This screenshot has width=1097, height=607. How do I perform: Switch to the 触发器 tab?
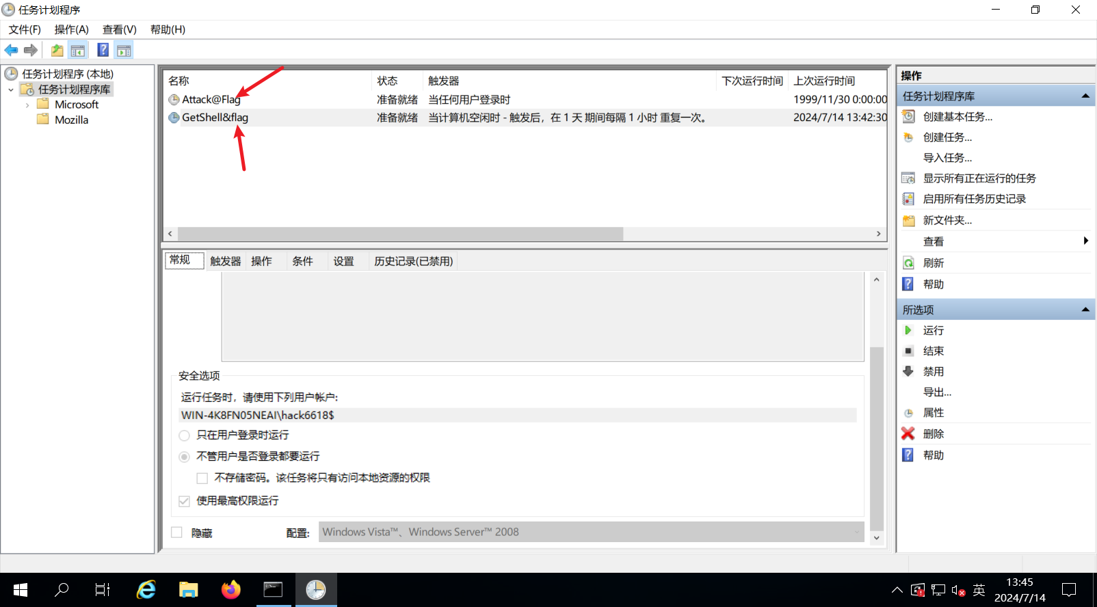click(x=225, y=261)
